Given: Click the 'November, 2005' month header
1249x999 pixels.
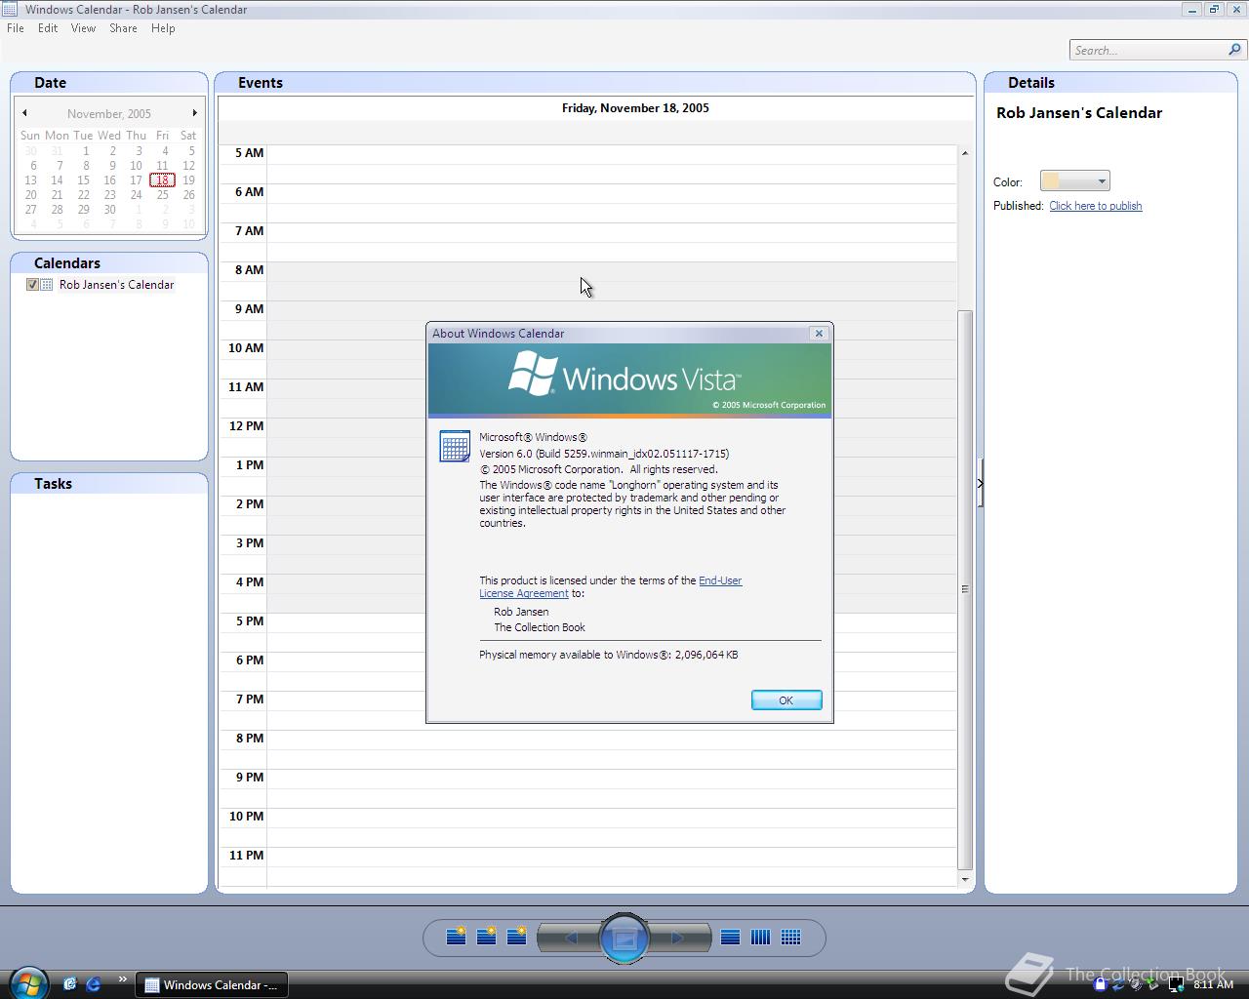Looking at the screenshot, I should [x=109, y=113].
